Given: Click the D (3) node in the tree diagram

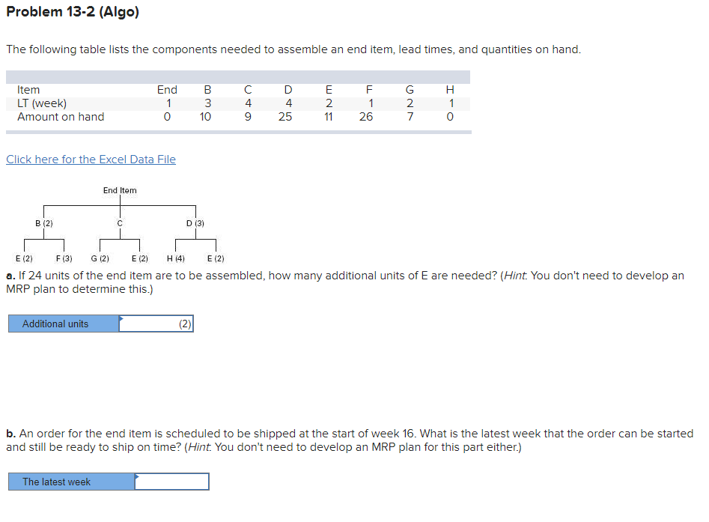Looking at the screenshot, I should pyautogui.click(x=193, y=222).
